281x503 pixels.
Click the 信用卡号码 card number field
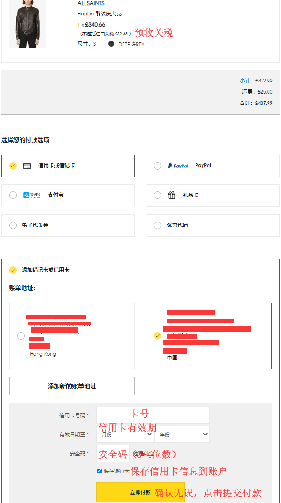point(153,415)
